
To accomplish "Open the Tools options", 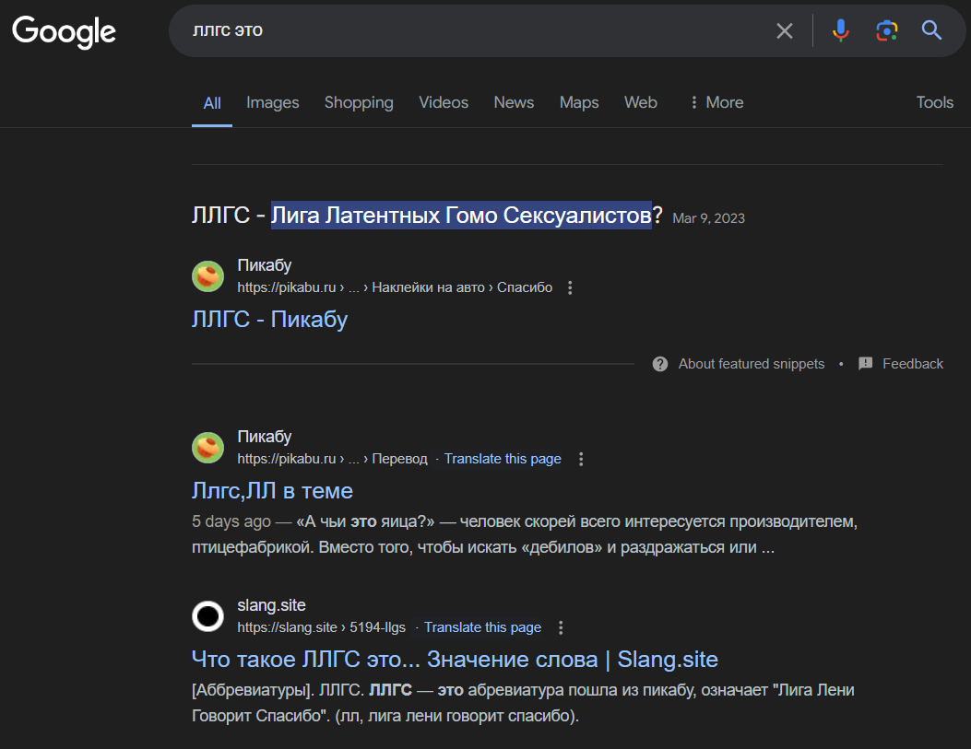I will 934,102.
